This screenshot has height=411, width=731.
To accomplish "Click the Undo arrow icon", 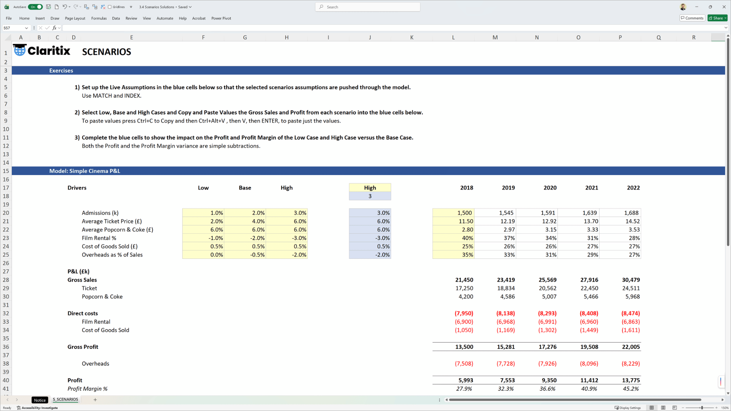I will pos(65,7).
